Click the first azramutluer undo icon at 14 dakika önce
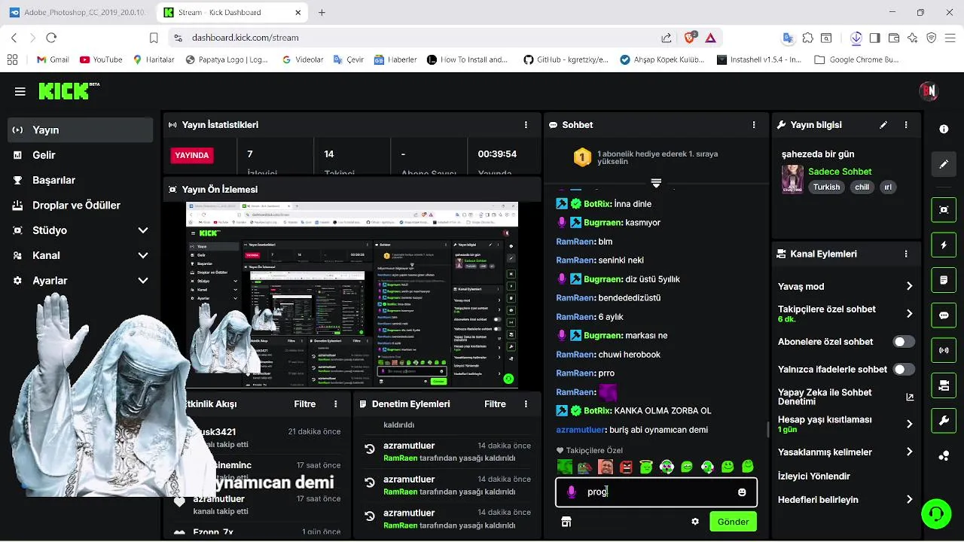 (x=370, y=449)
